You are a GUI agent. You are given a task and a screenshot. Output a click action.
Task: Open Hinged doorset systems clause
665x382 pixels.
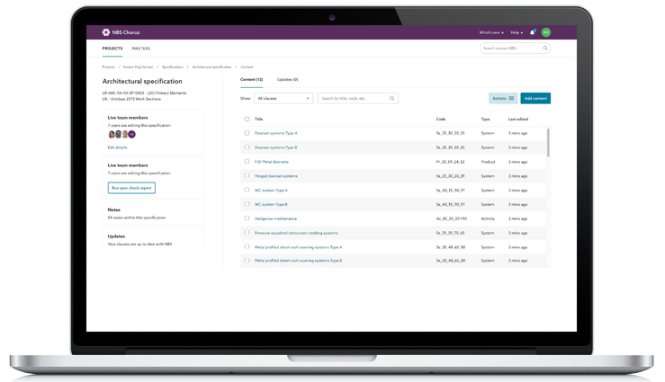[x=275, y=176]
